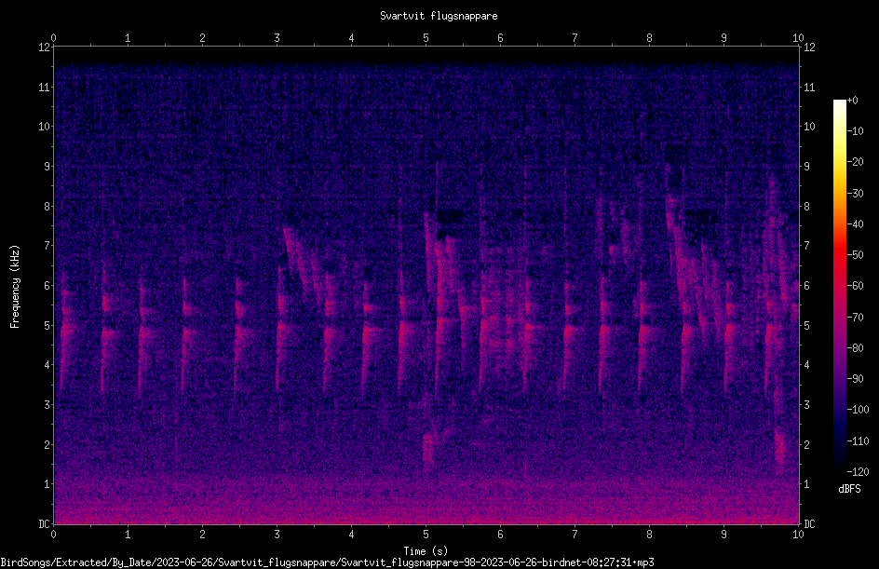The height and width of the screenshot is (569, 879).
Task: Click the '-60' value on dBFS scale
Action: 856,286
